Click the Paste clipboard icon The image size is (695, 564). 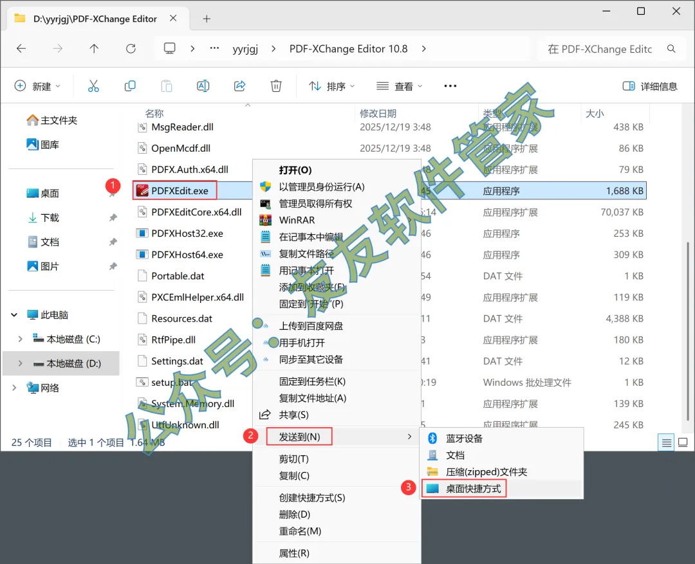167,86
